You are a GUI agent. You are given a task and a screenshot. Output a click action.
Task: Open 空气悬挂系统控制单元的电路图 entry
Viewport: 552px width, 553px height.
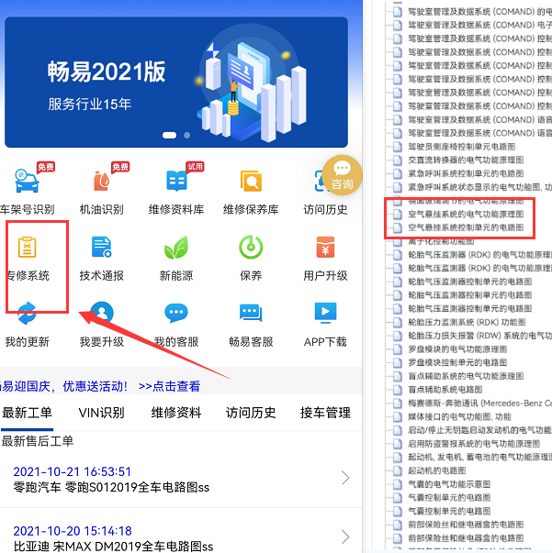[466, 227]
